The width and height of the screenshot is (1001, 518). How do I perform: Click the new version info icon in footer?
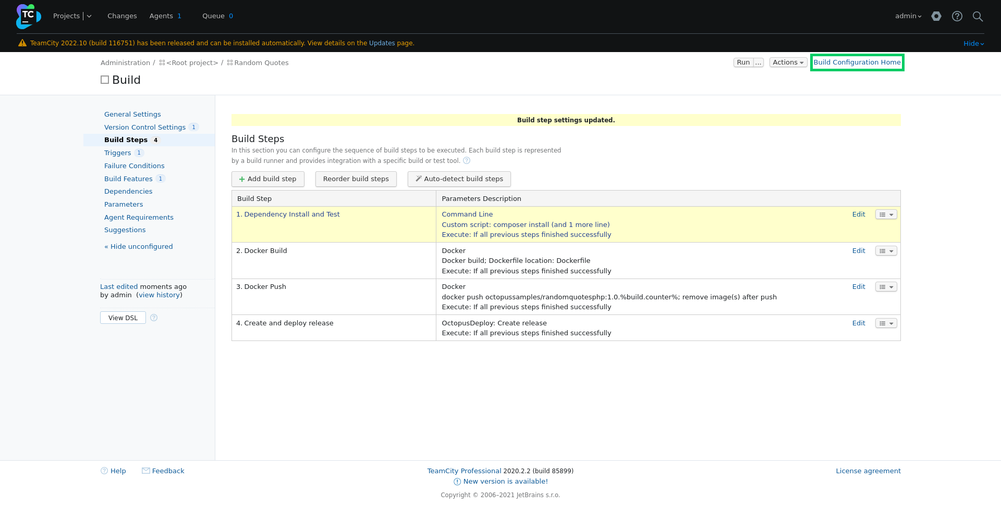coord(457,482)
